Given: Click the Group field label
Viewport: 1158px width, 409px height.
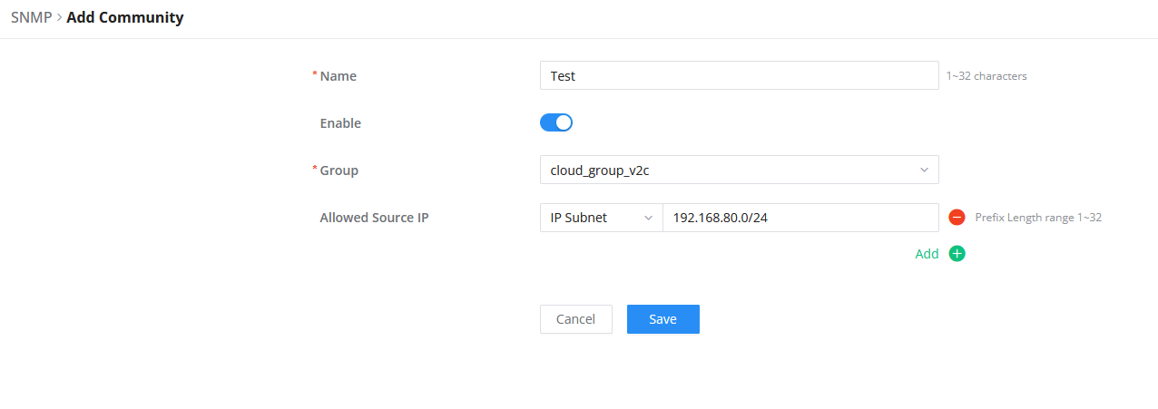Looking at the screenshot, I should pos(339,170).
